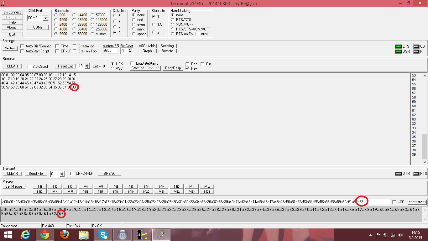Select the 115200 baud rate option

coord(93,20)
